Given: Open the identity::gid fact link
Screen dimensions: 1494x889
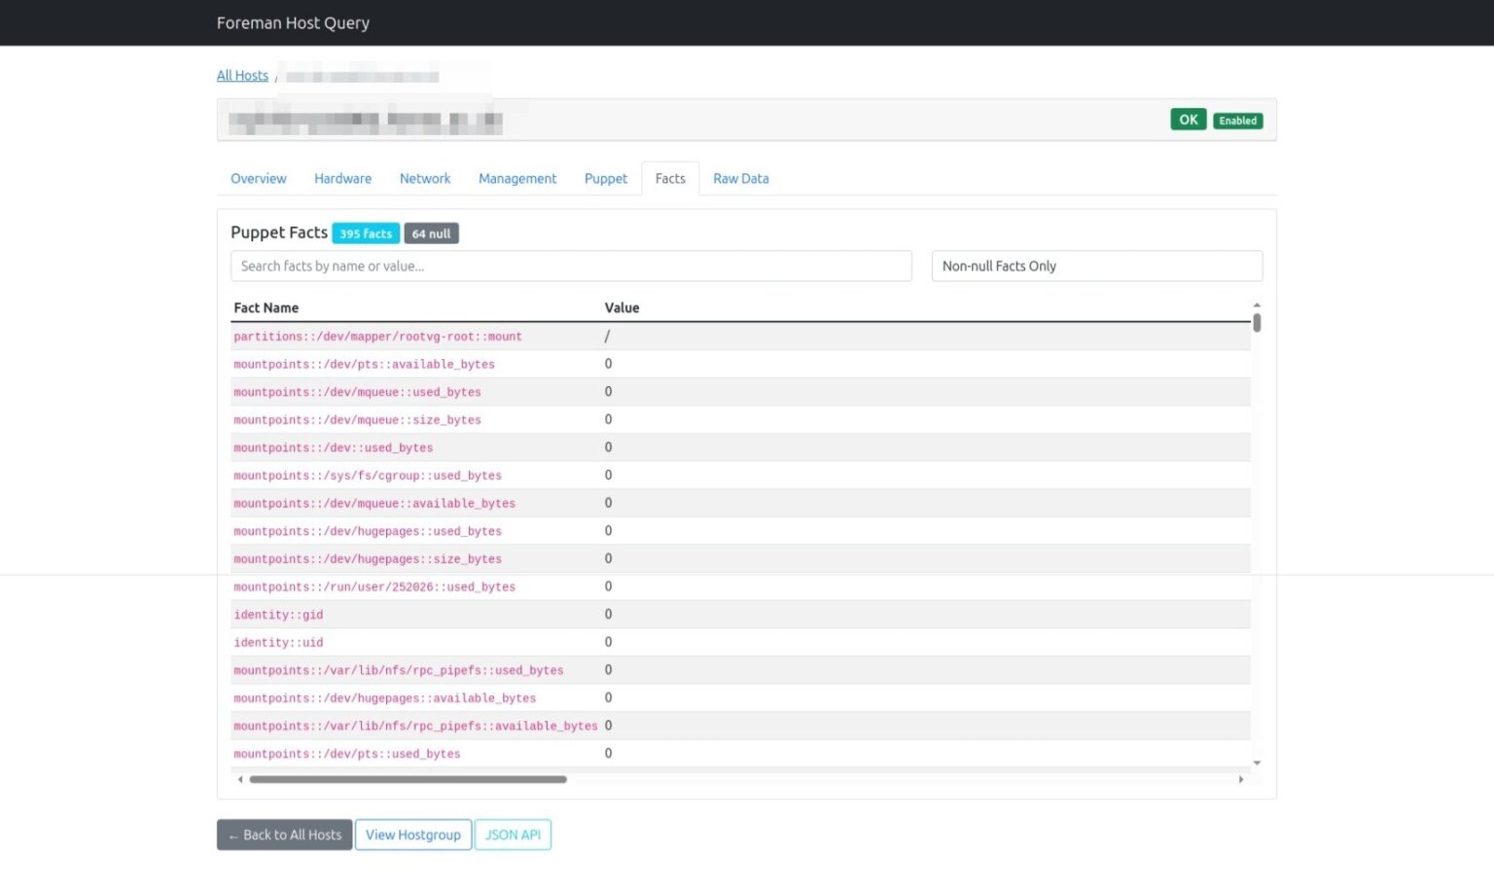Looking at the screenshot, I should click(x=278, y=614).
